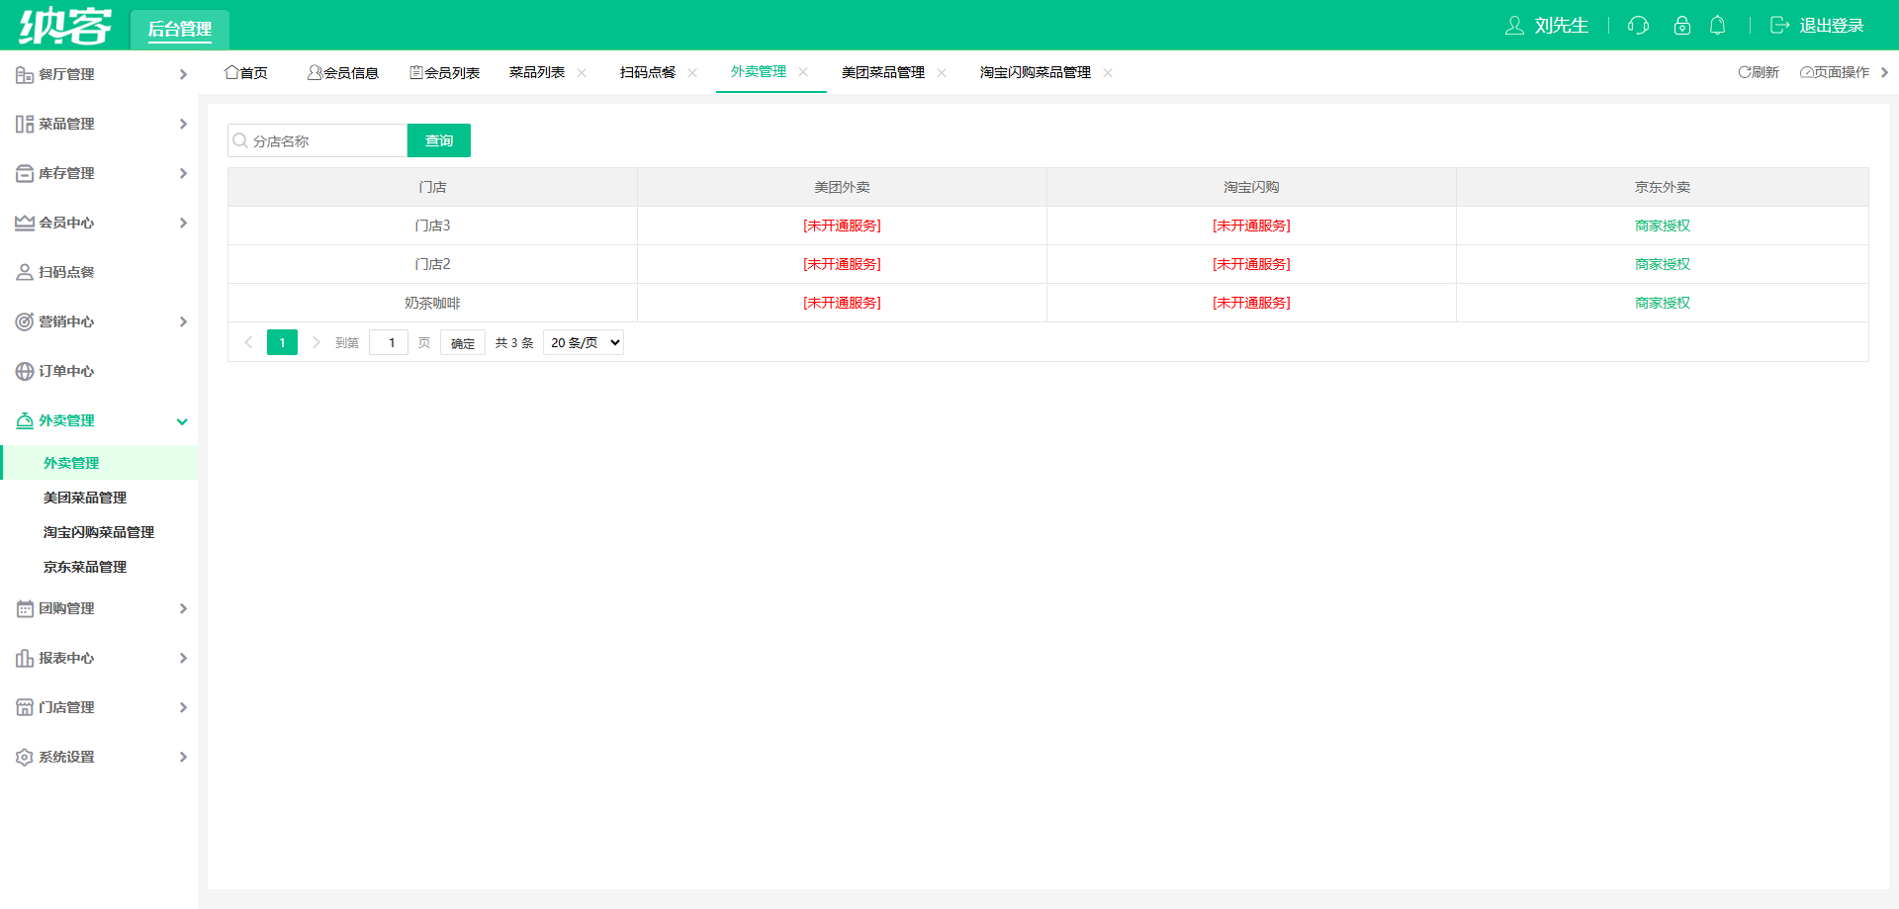Click the page number jump input
The height and width of the screenshot is (909, 1899).
click(389, 342)
